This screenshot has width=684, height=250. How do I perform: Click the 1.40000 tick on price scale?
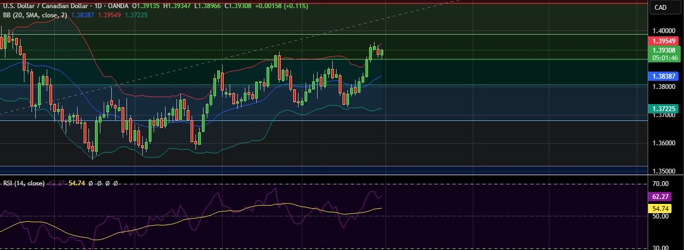click(663, 31)
